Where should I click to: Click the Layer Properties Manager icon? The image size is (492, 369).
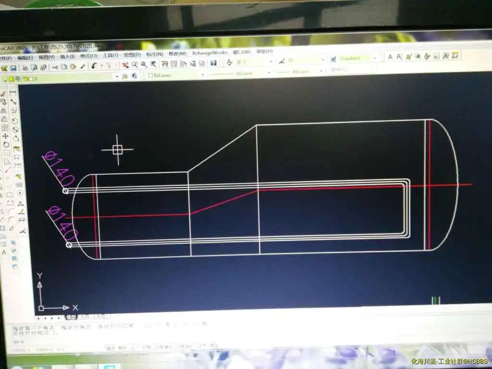tap(125, 76)
